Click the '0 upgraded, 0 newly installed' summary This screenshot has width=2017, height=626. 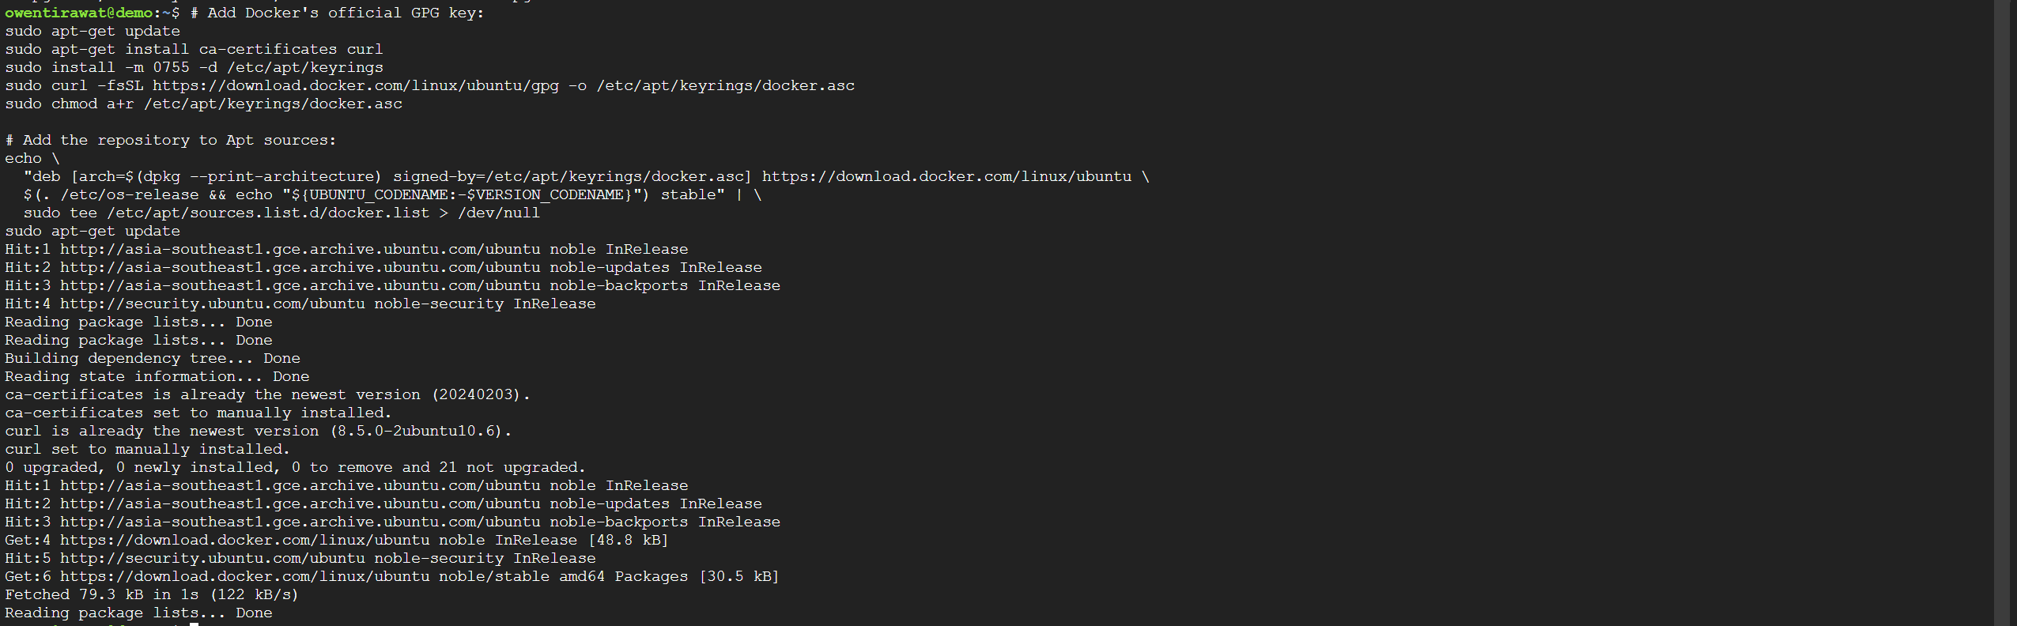295,467
